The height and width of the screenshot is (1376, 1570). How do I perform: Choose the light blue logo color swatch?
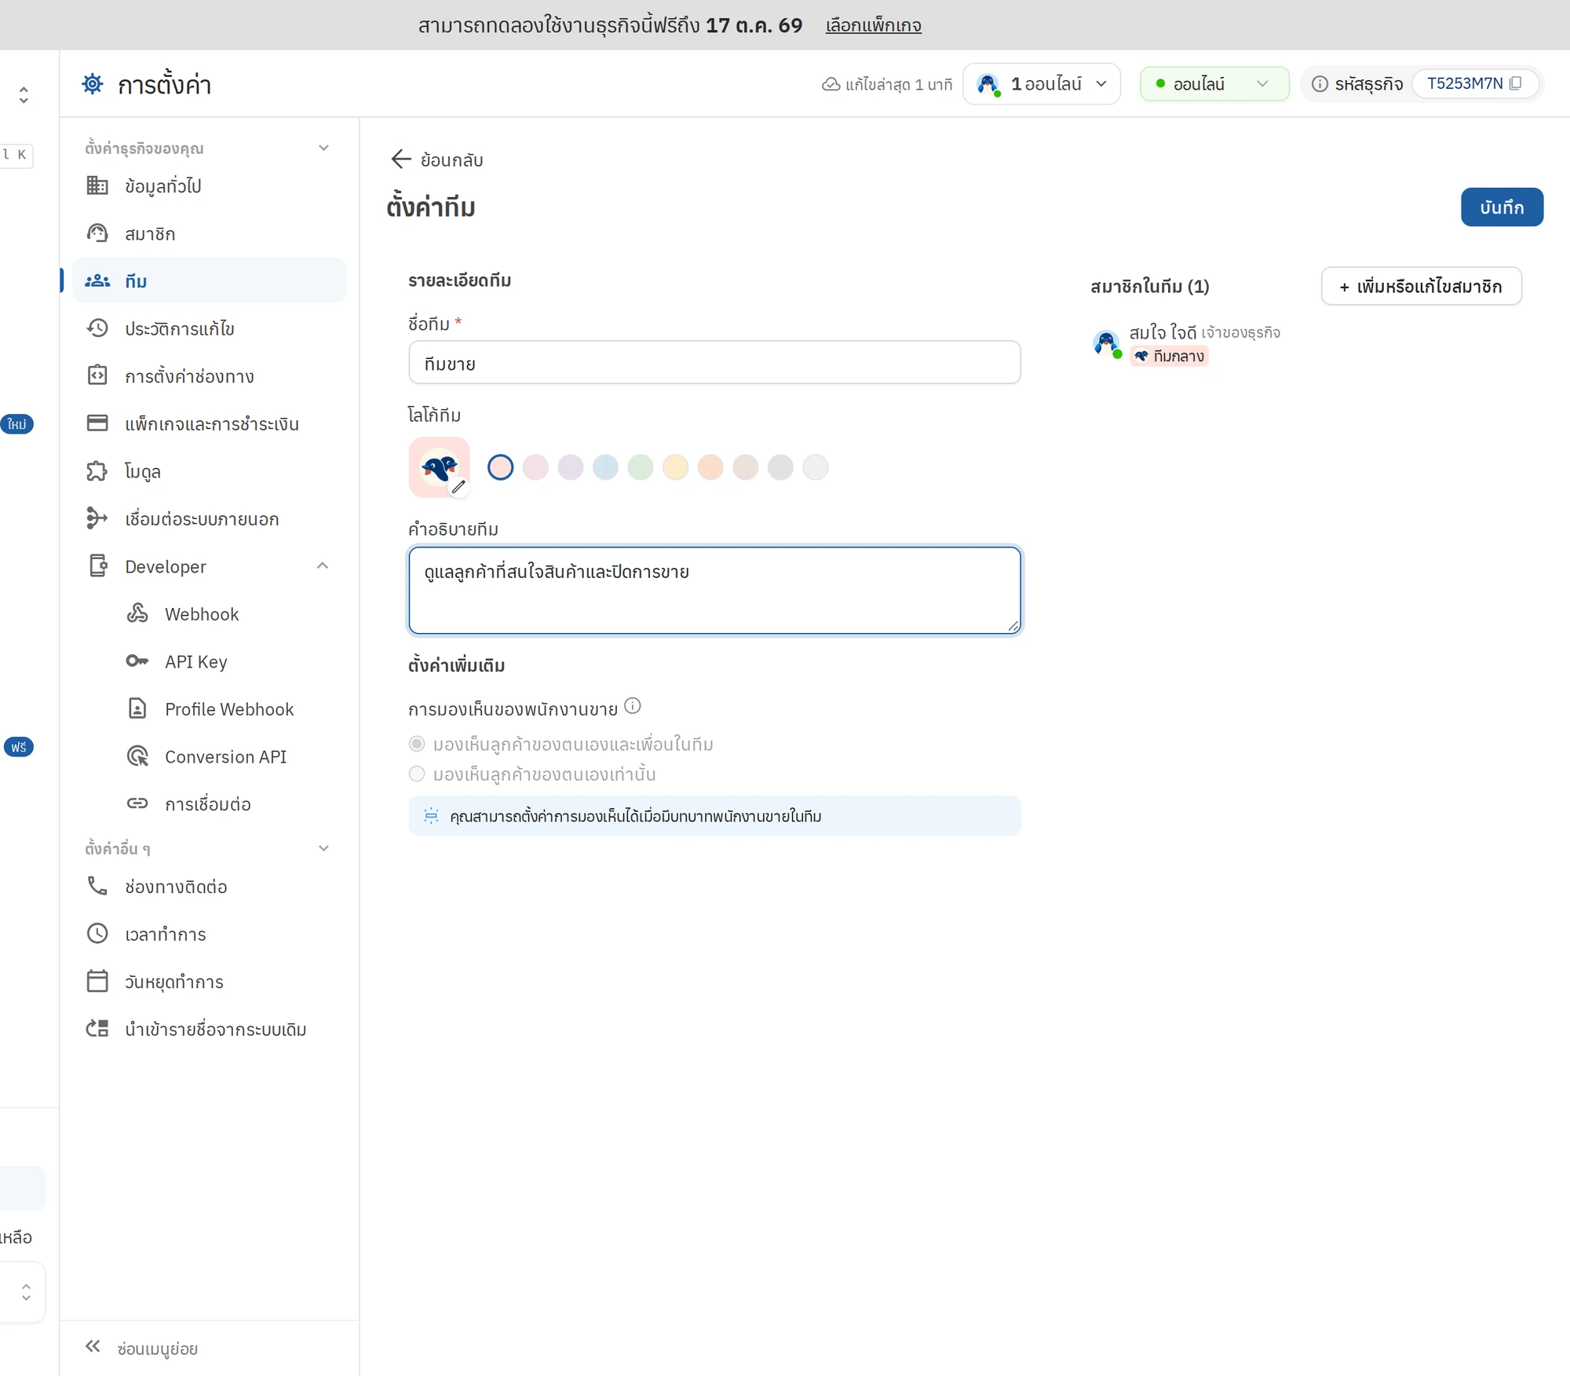tap(605, 467)
